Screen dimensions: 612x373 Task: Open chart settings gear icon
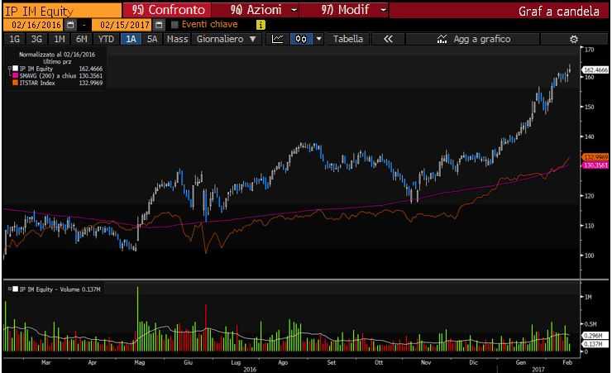click(x=573, y=39)
